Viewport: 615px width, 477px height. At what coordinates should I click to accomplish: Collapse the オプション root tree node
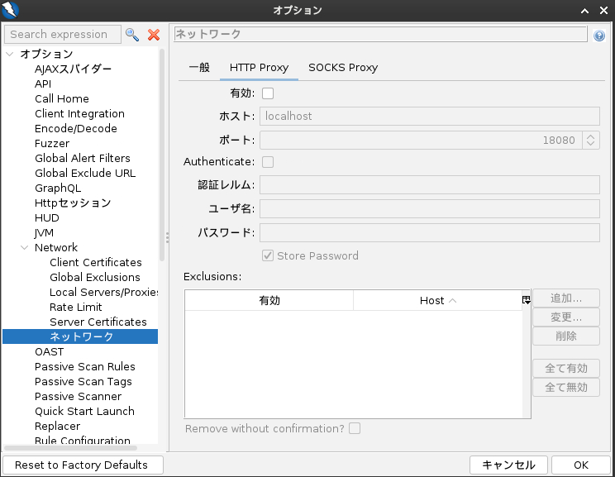10,55
